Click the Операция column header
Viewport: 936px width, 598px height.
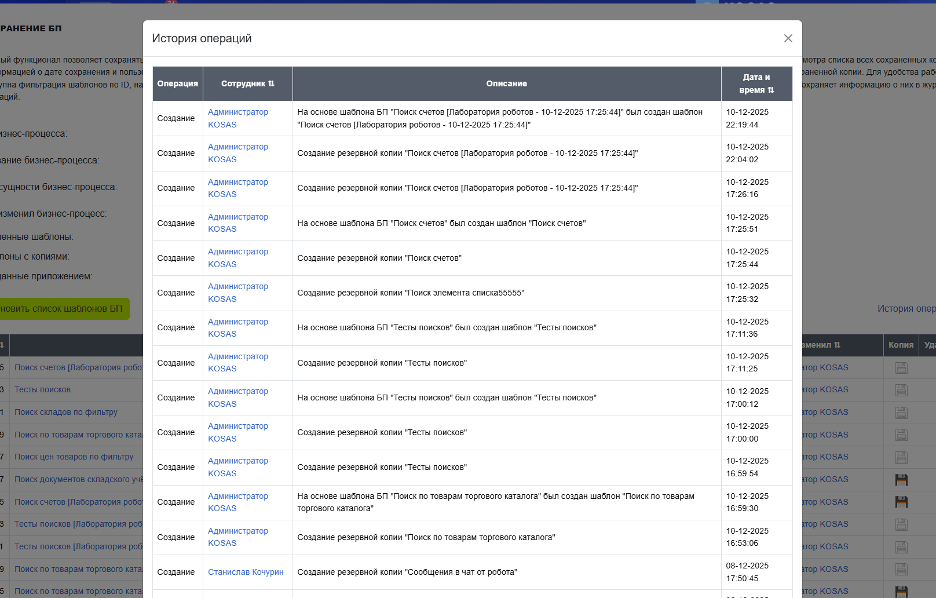(x=178, y=83)
